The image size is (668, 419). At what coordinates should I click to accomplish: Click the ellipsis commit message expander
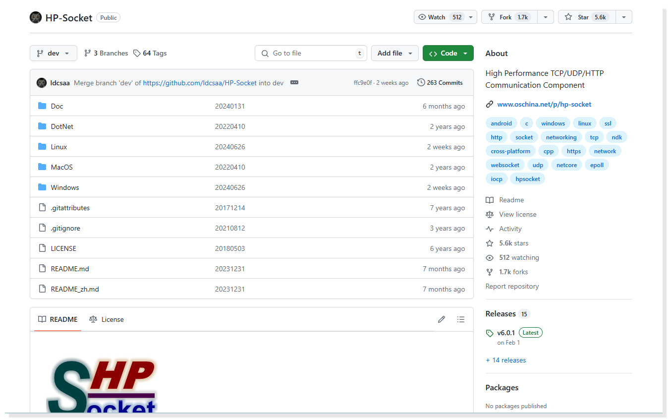click(294, 83)
